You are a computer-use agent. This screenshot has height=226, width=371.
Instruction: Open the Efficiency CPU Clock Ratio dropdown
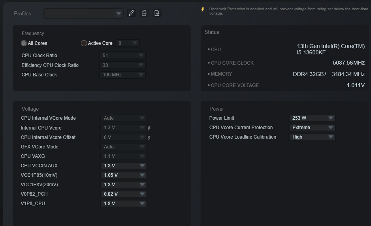[122, 65]
